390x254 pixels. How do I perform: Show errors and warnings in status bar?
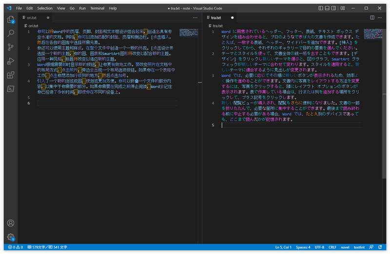16,247
